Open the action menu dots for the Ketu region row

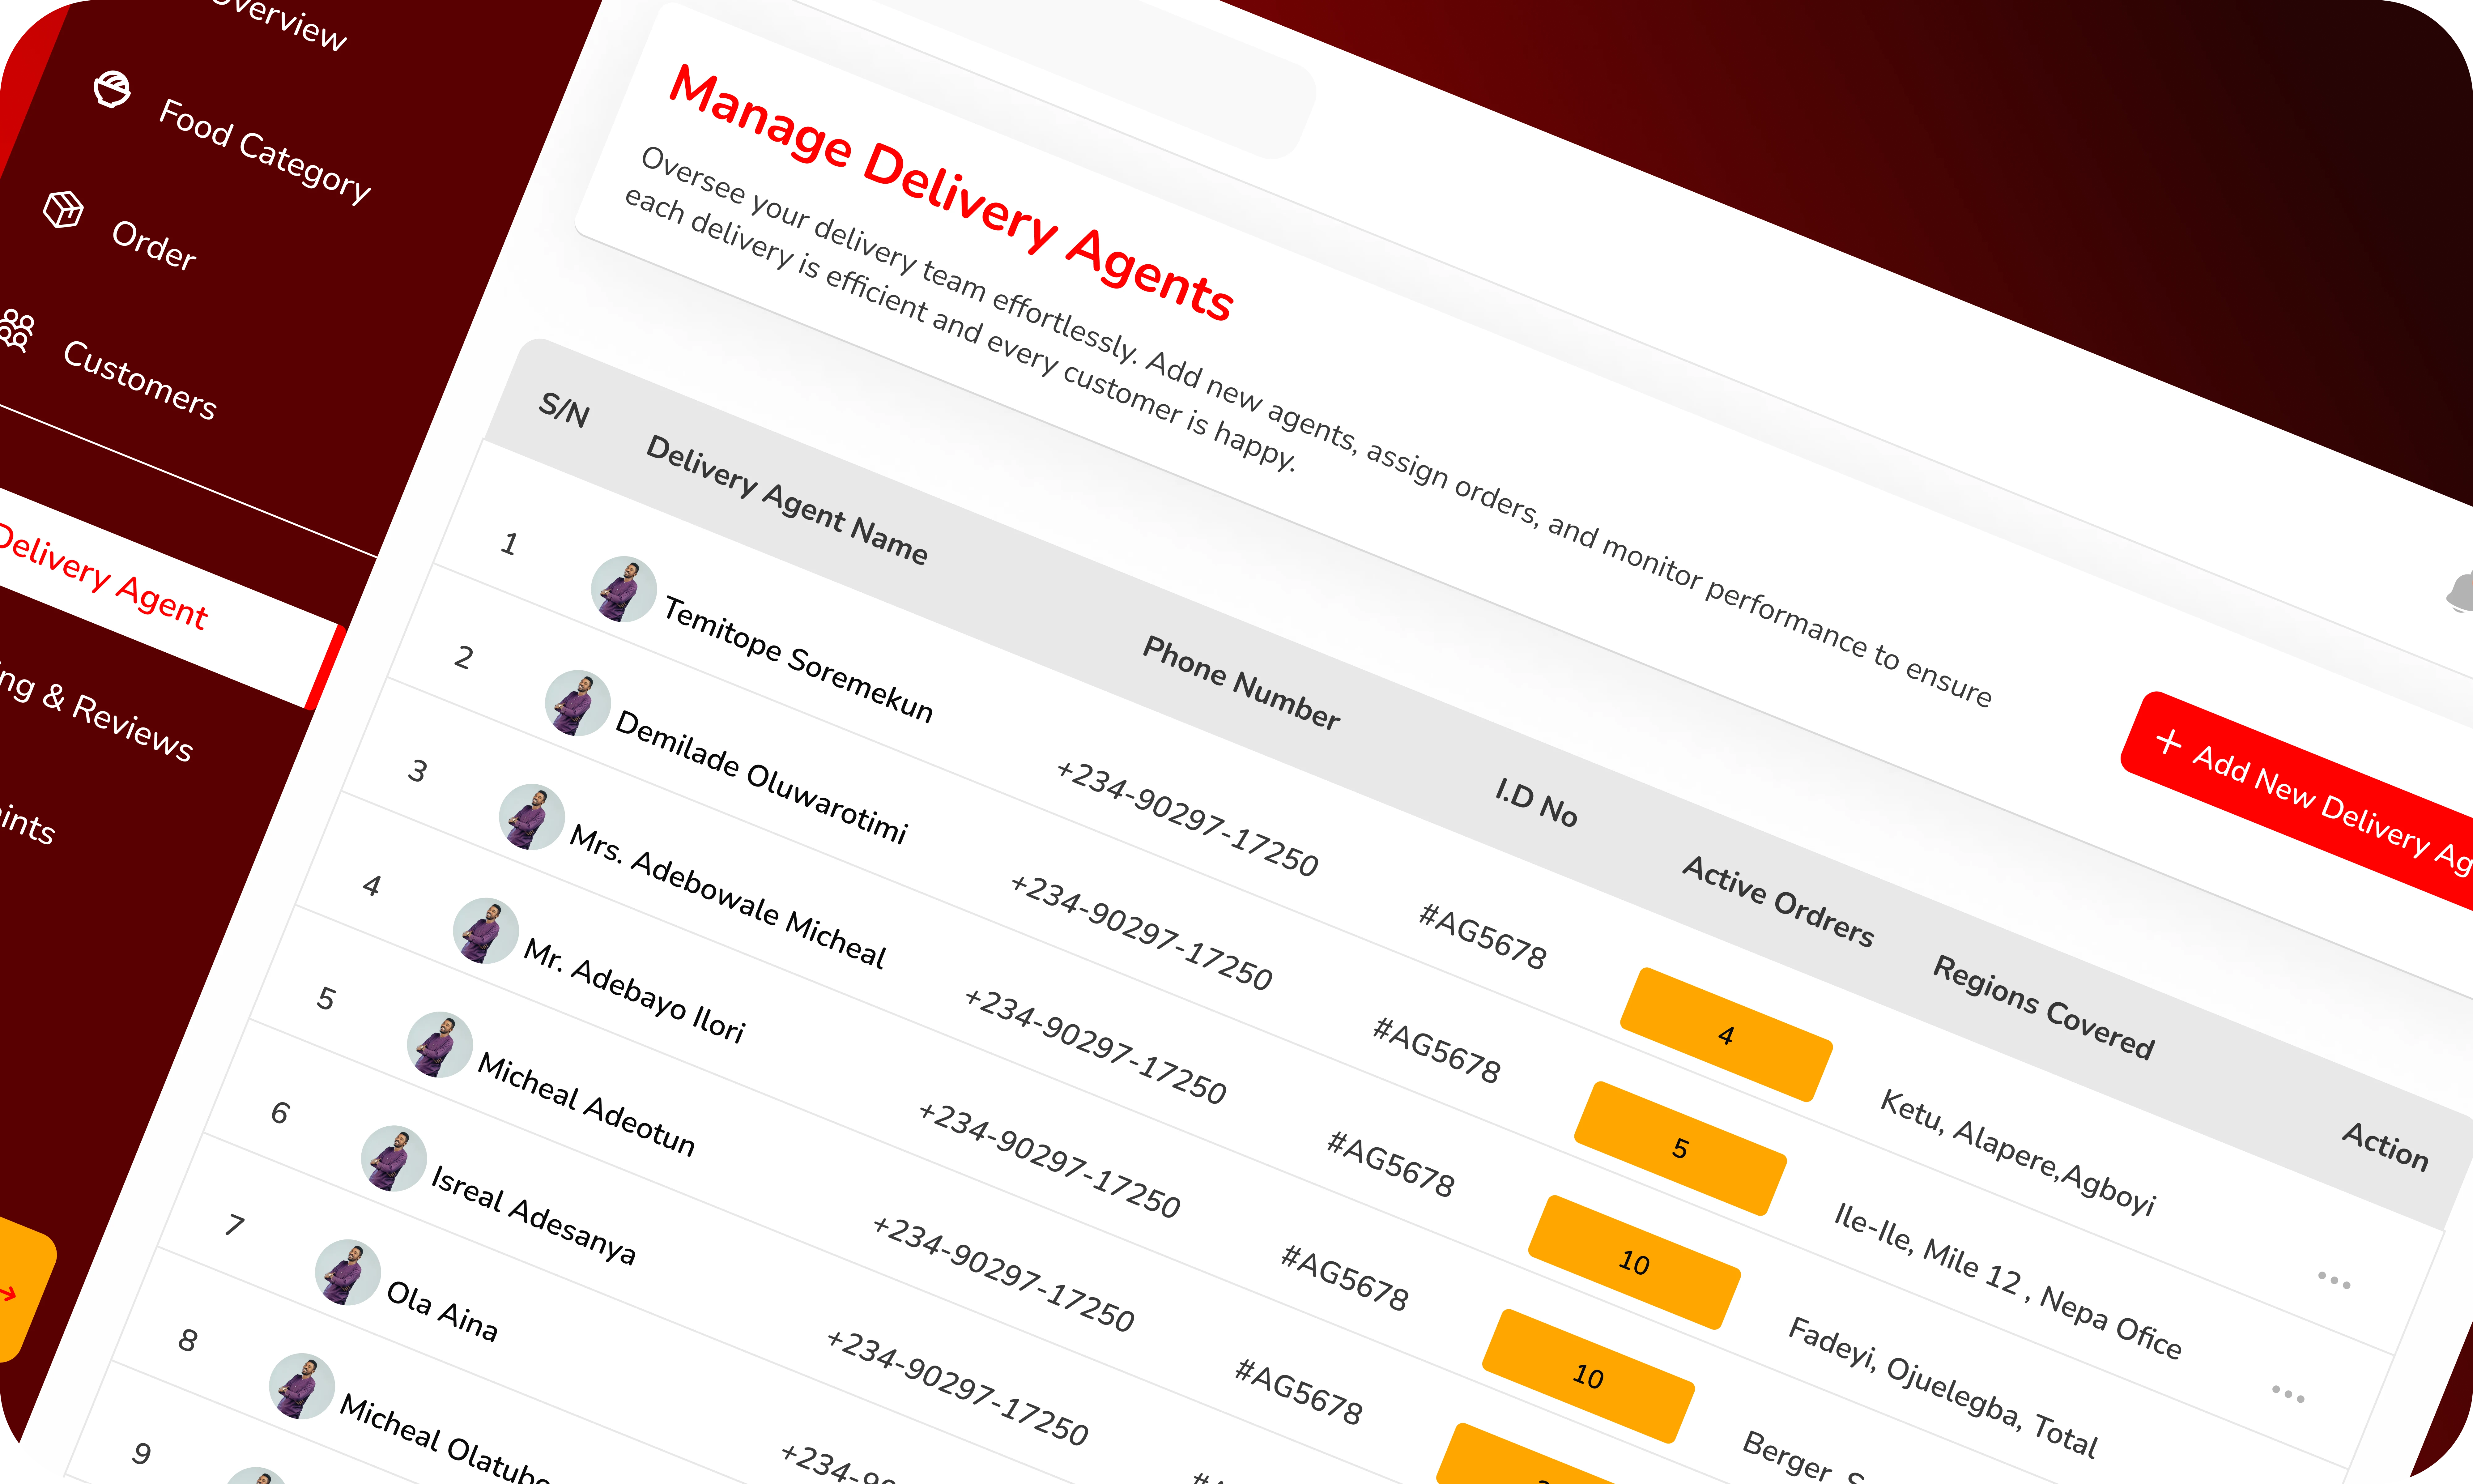(2334, 1280)
